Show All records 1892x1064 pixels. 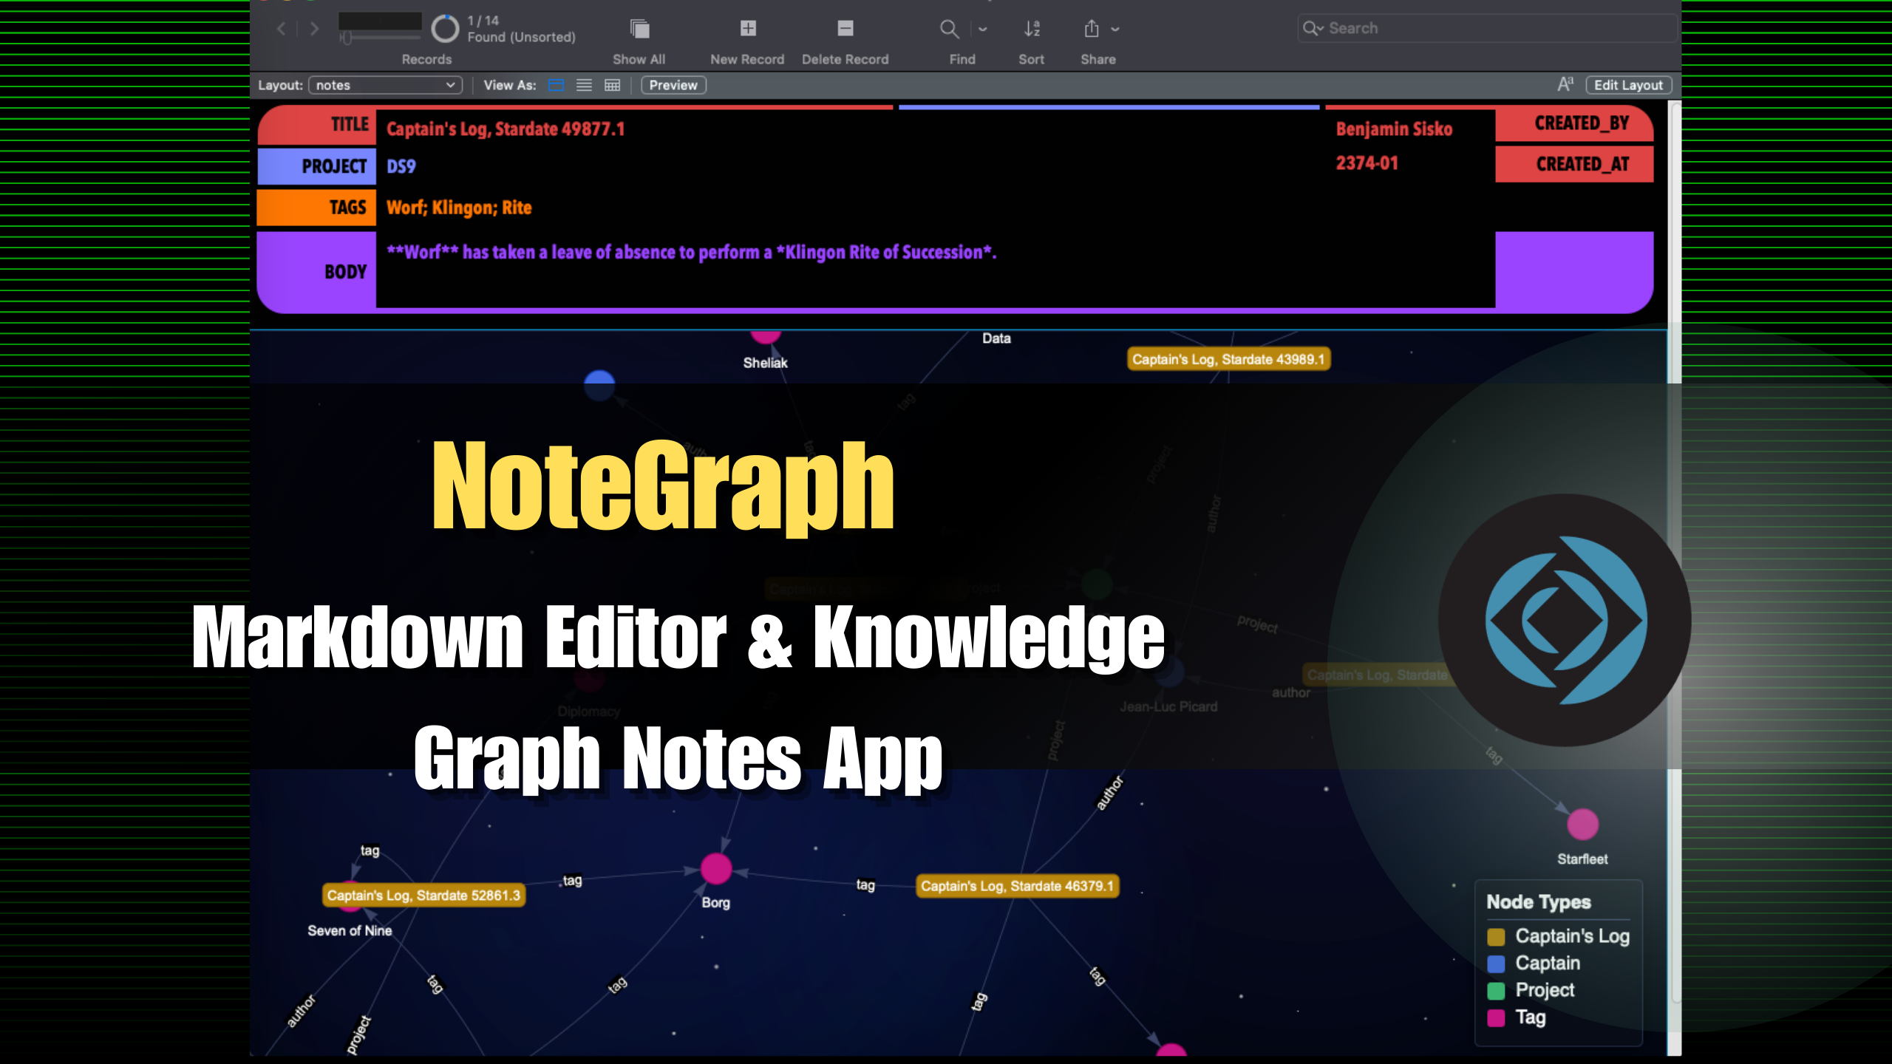[637, 30]
